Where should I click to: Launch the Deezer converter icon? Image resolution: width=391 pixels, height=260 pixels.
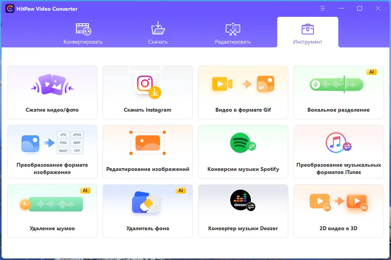[x=242, y=200]
